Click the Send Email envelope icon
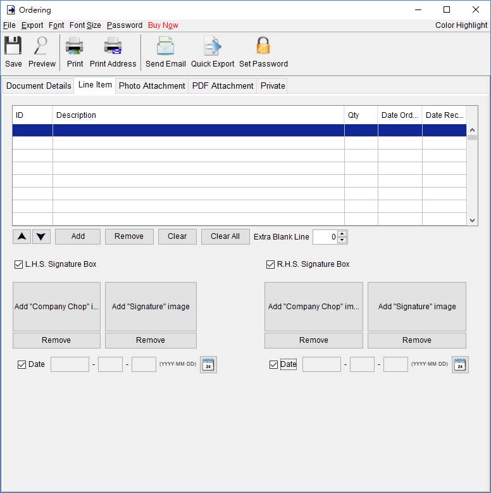This screenshot has width=491, height=493. click(x=165, y=46)
